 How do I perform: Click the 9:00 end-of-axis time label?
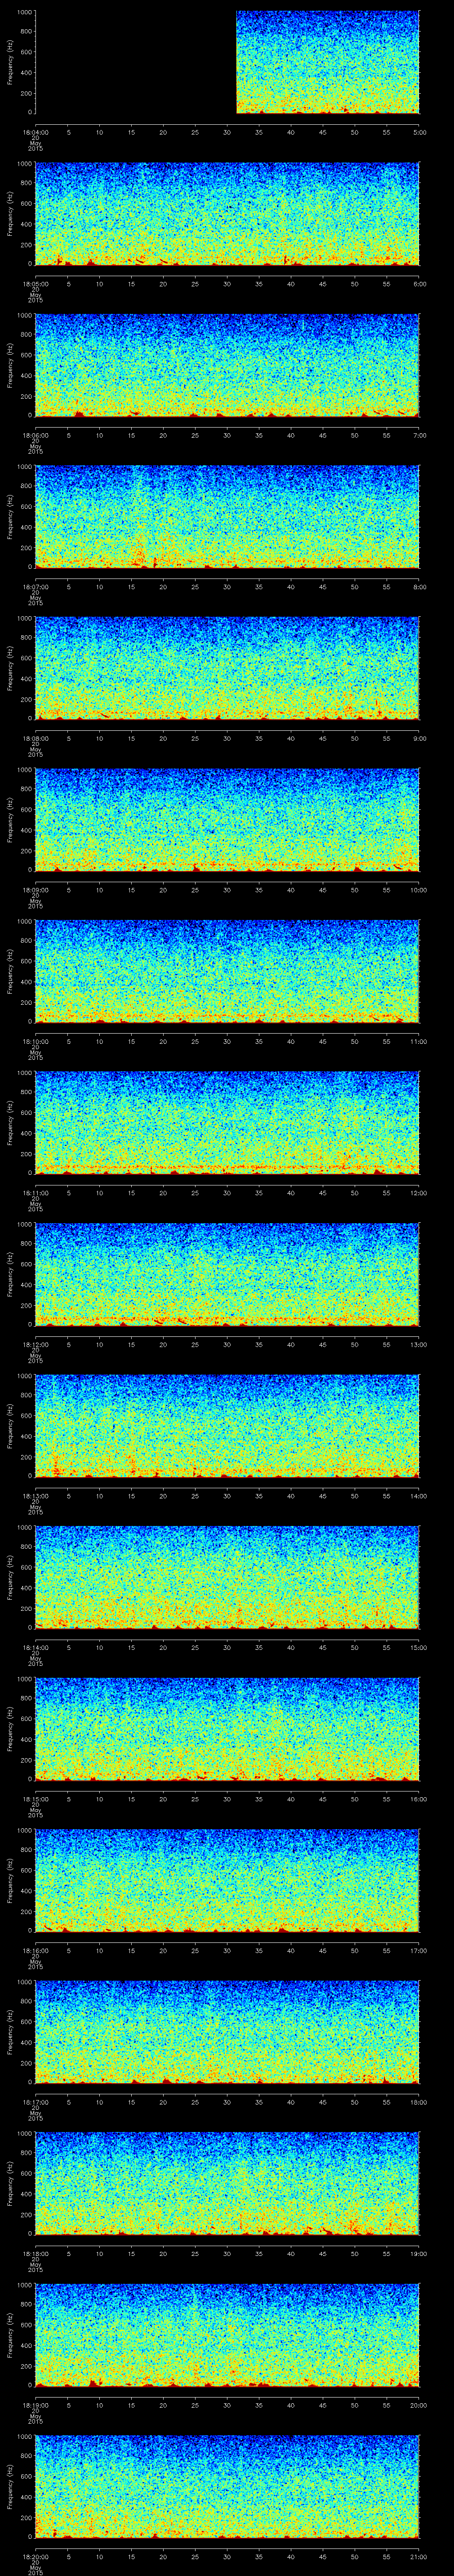click(x=419, y=738)
